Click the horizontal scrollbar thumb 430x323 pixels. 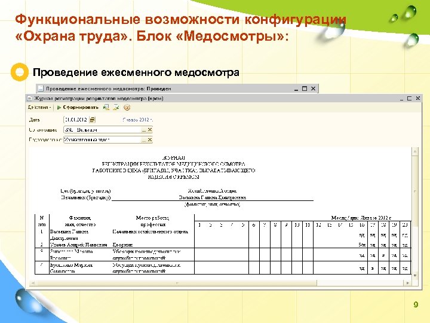(x=176, y=282)
